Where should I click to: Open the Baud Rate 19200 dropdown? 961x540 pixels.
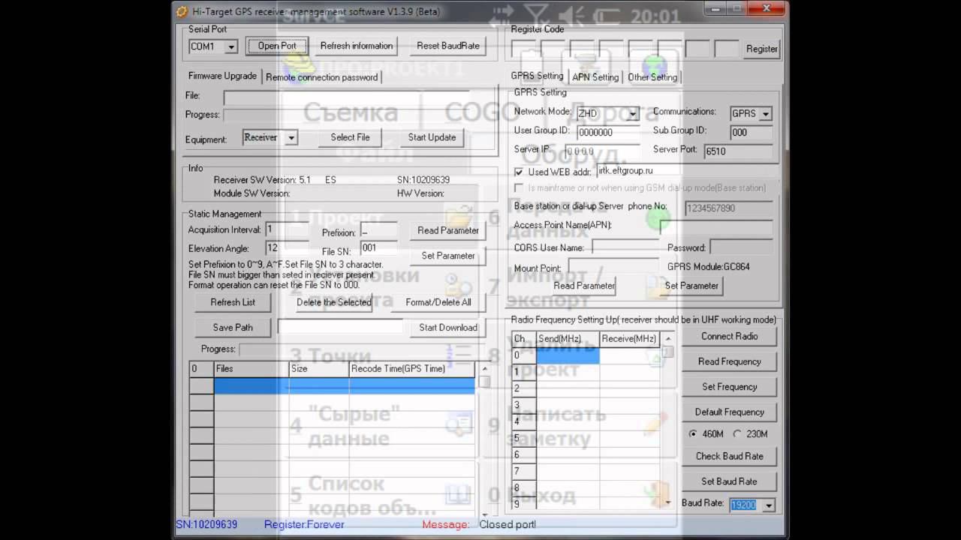[768, 505]
